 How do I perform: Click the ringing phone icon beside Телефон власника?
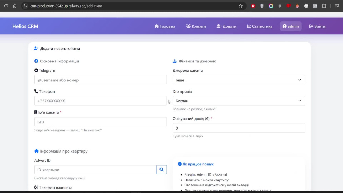click(36, 187)
